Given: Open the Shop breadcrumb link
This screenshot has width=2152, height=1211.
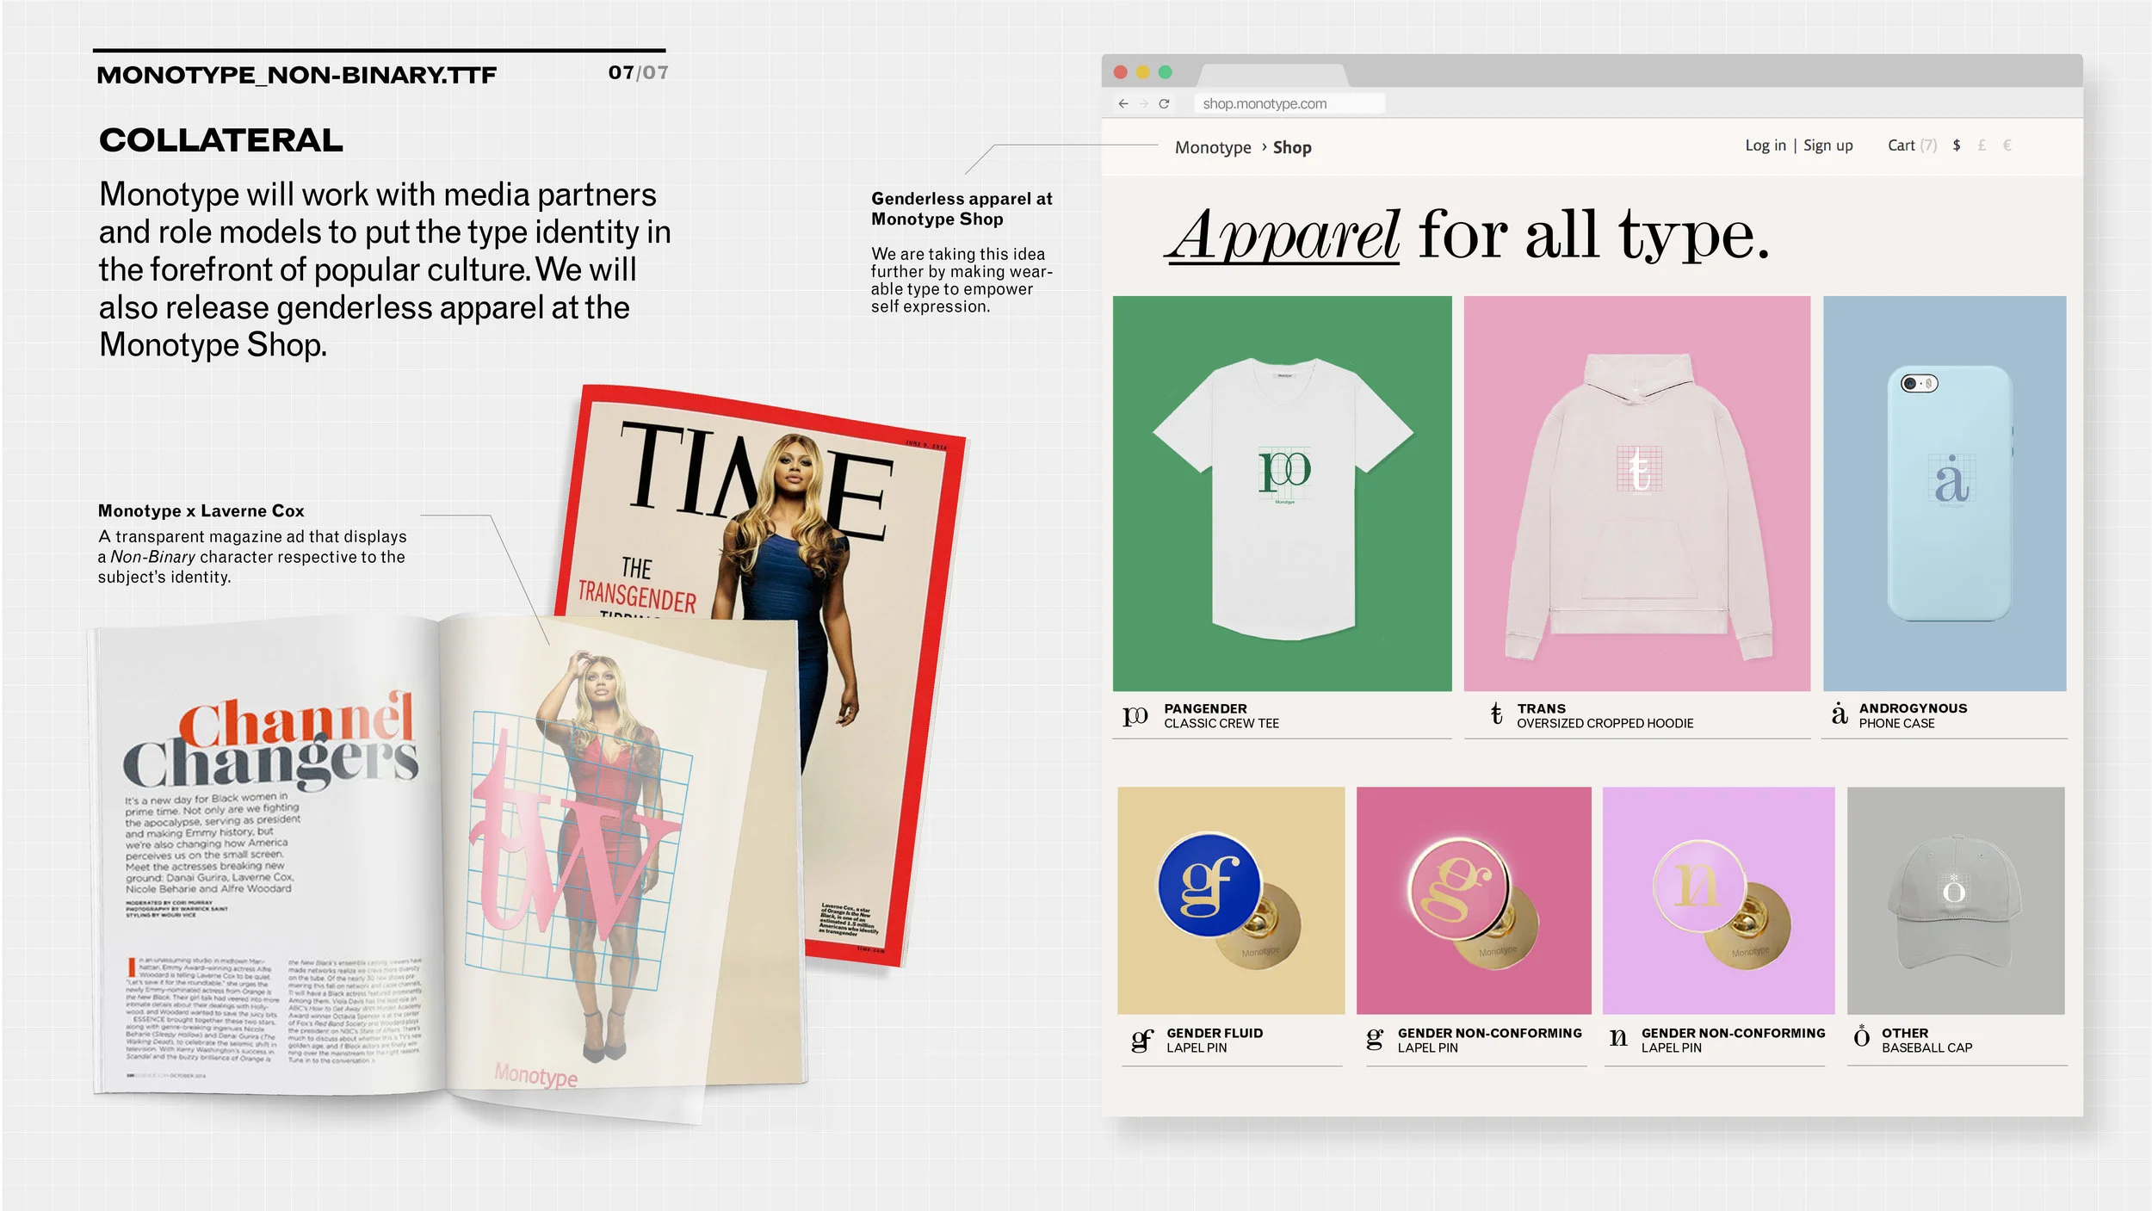Looking at the screenshot, I should tap(1292, 147).
